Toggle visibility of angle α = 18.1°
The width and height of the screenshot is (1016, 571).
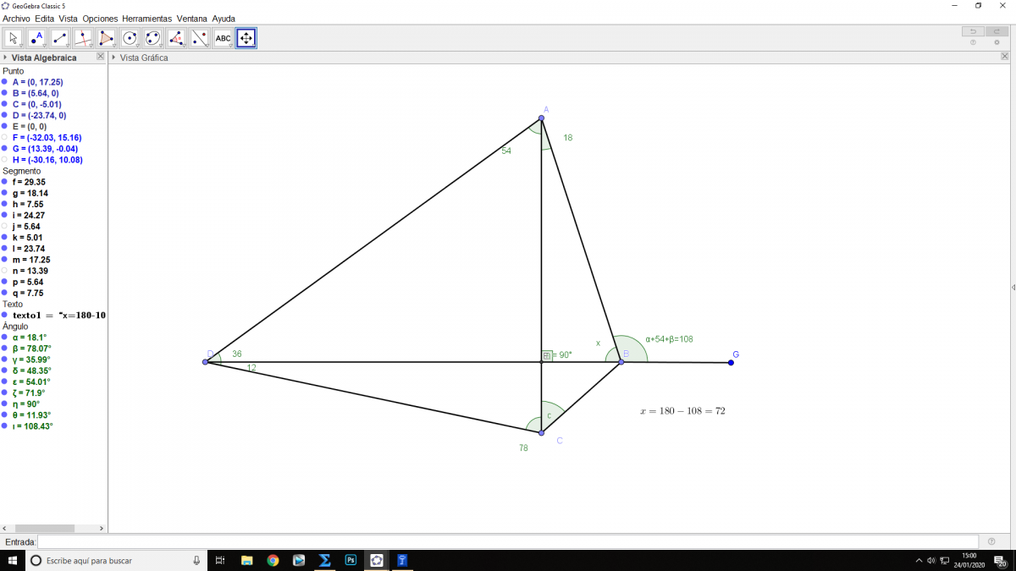click(x=4, y=337)
